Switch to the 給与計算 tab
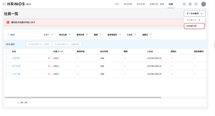Viewport: 215px width, 116px height. pos(128,4)
